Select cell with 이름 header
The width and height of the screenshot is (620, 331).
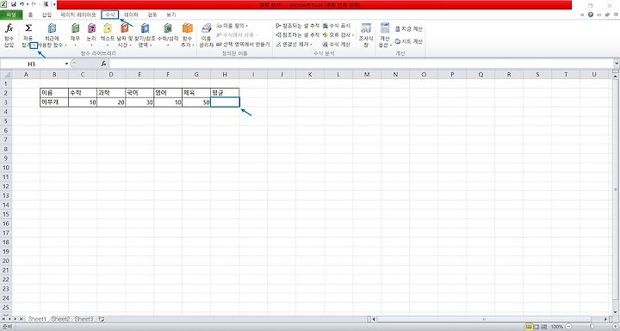click(54, 93)
